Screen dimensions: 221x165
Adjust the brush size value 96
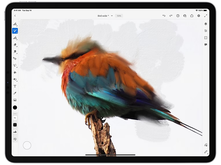click(15, 118)
